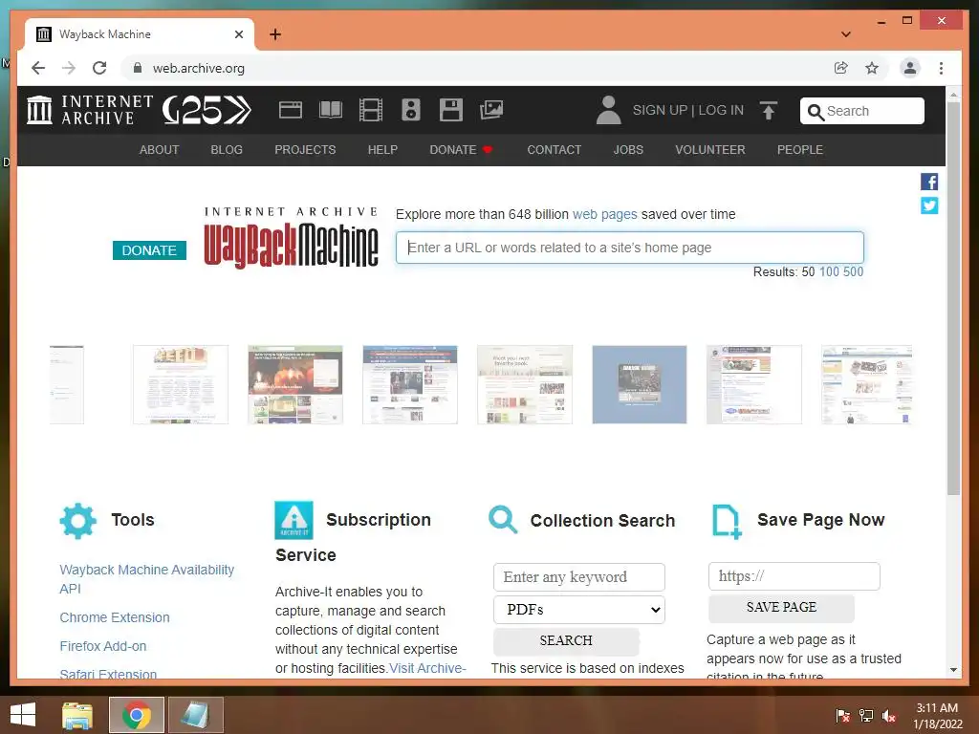Go forward in browser history

pyautogui.click(x=69, y=68)
